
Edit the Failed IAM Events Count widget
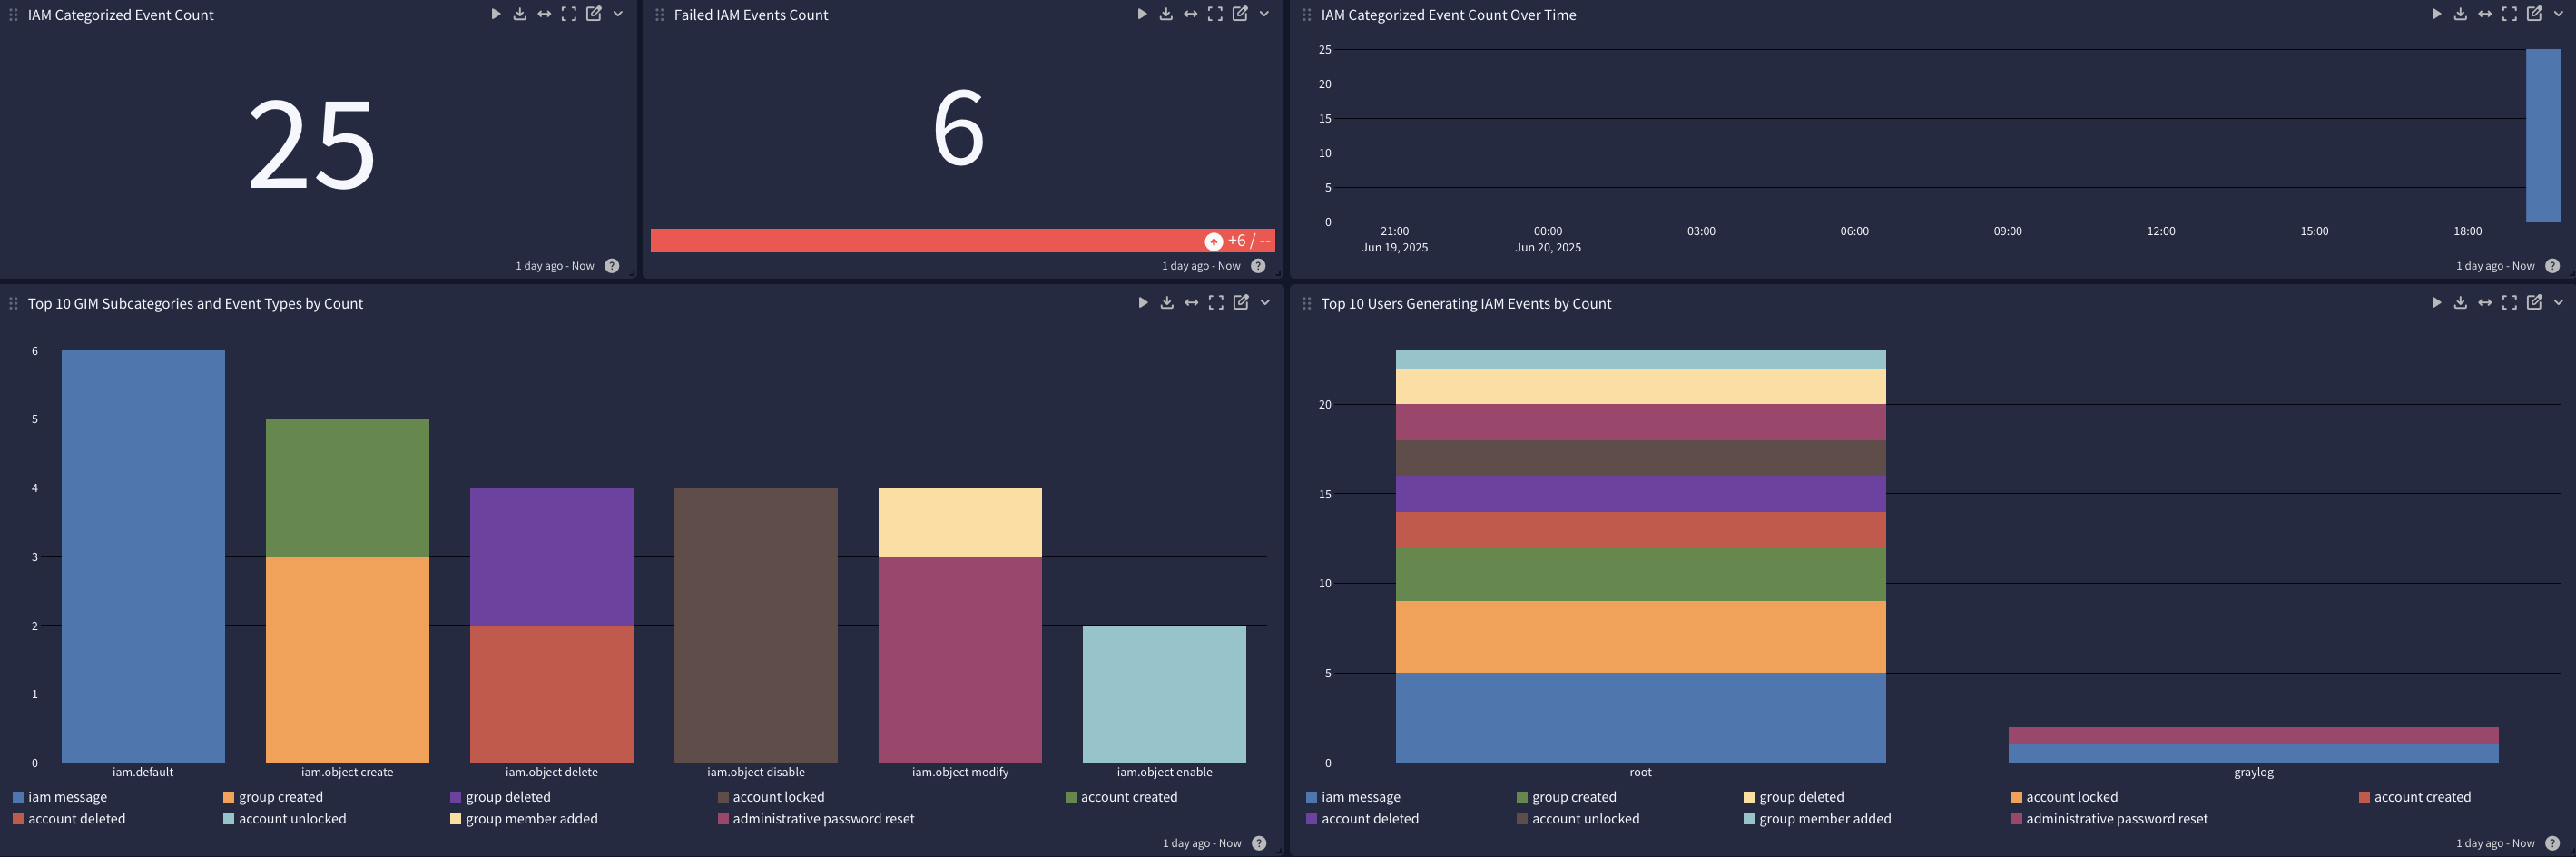coord(1240,14)
